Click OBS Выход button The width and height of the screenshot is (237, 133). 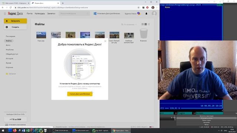(x=207, y=125)
